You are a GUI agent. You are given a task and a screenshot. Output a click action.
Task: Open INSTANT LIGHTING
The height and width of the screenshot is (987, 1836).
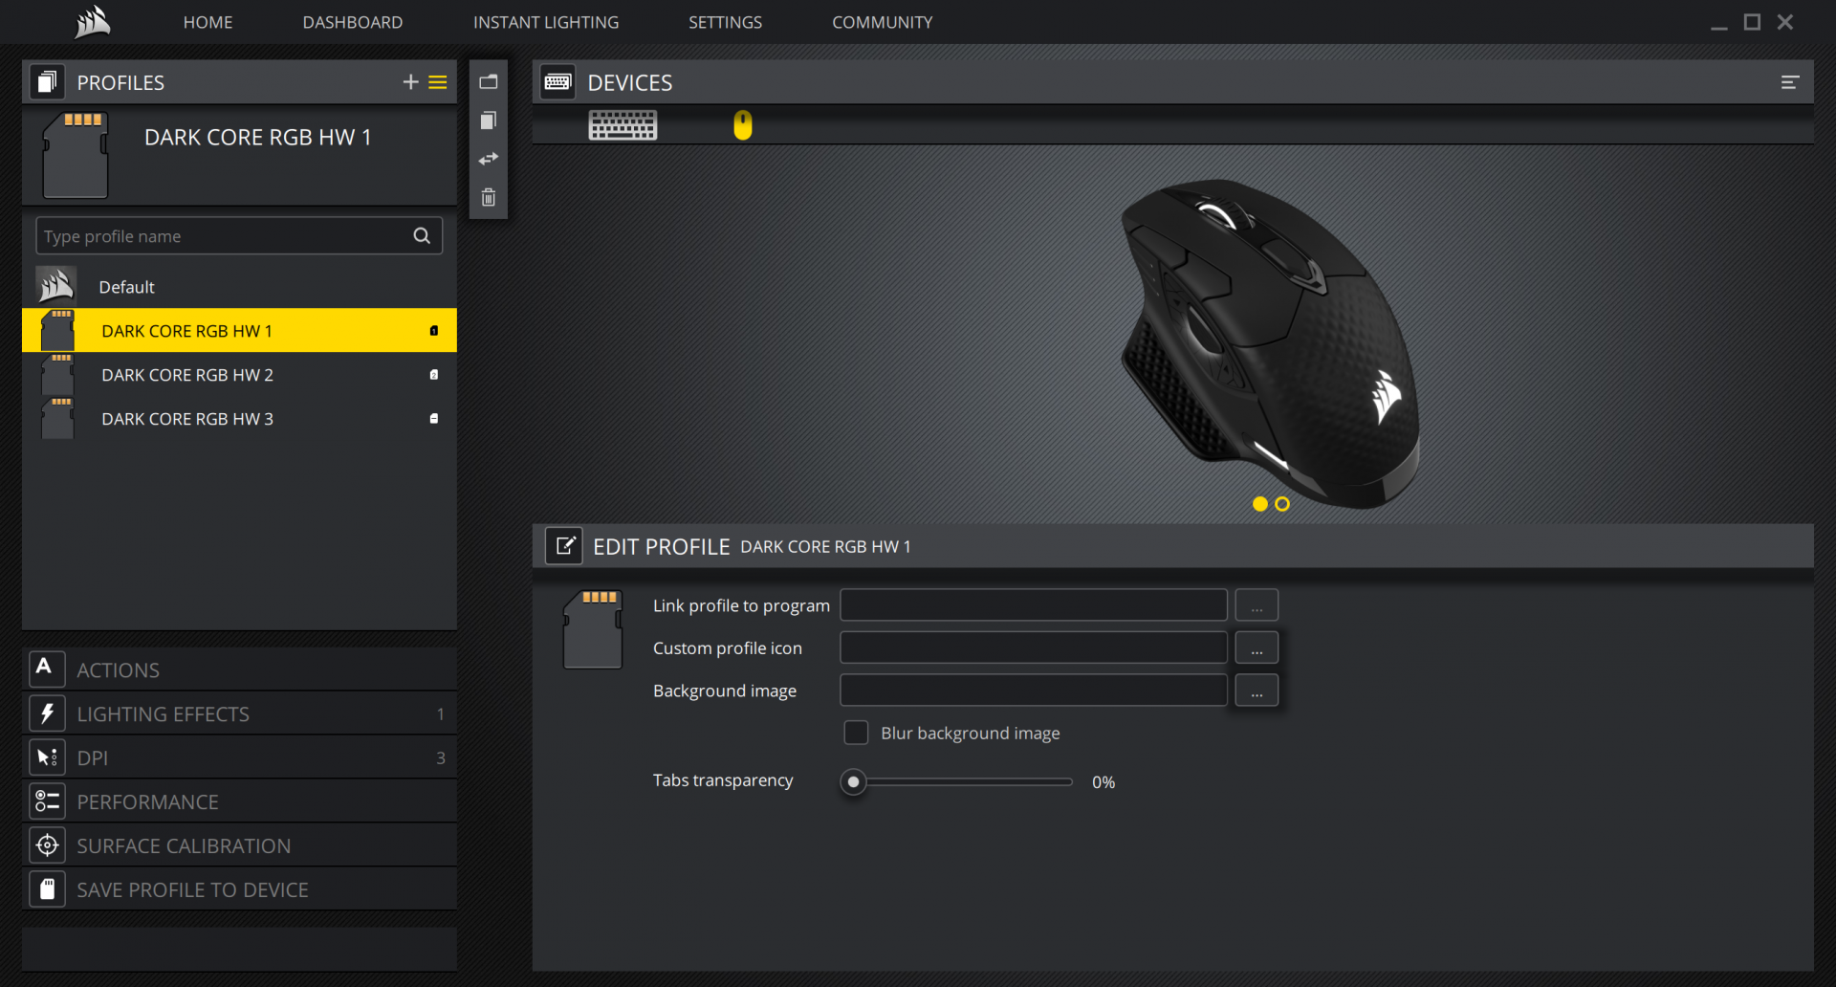[x=546, y=22]
